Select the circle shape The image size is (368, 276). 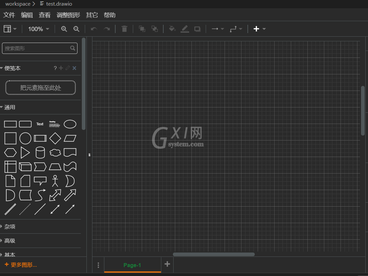point(26,138)
